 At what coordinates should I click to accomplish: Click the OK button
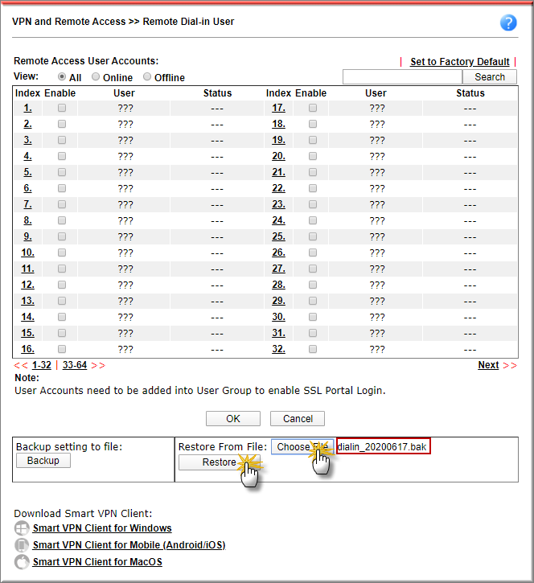coord(233,419)
